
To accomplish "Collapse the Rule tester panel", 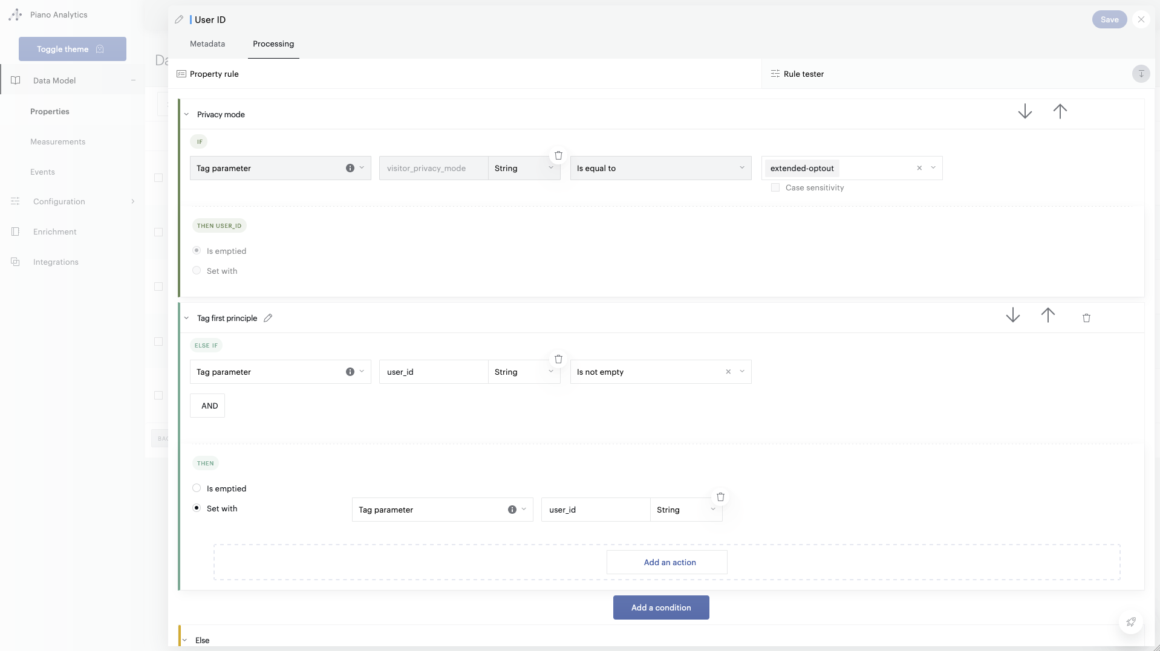I will coord(1141,74).
